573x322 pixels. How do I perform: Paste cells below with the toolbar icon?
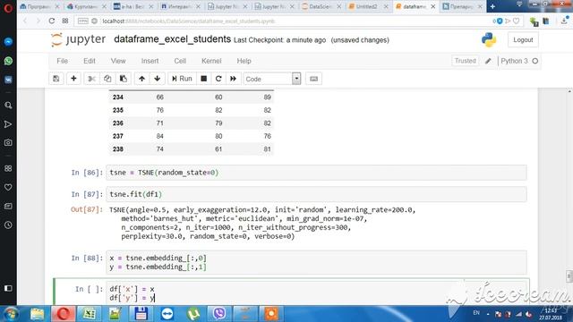(124, 79)
